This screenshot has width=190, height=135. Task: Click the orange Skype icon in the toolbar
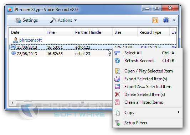coord(155,20)
